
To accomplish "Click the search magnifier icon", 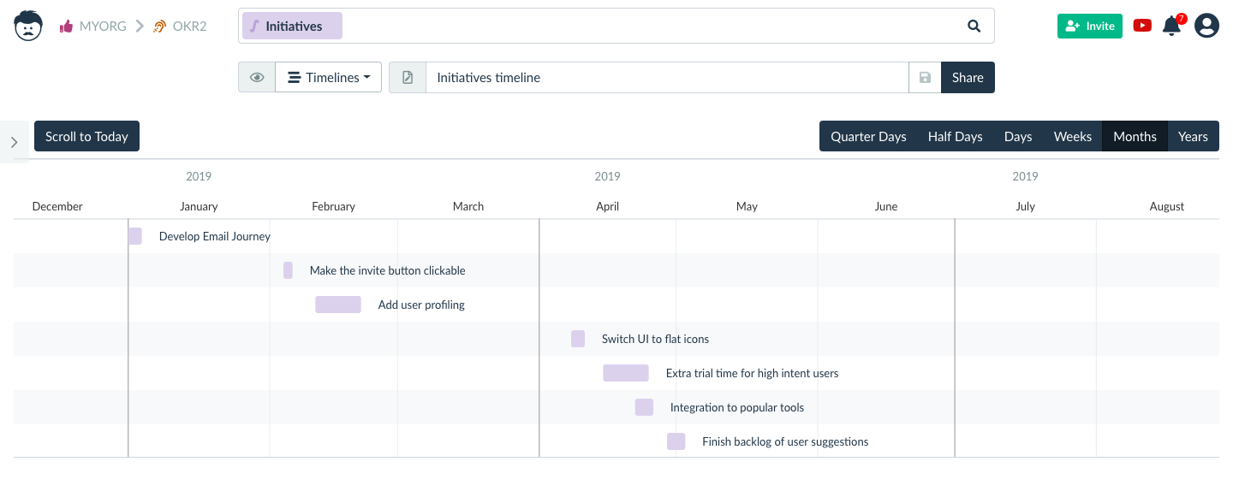I will 974,26.
